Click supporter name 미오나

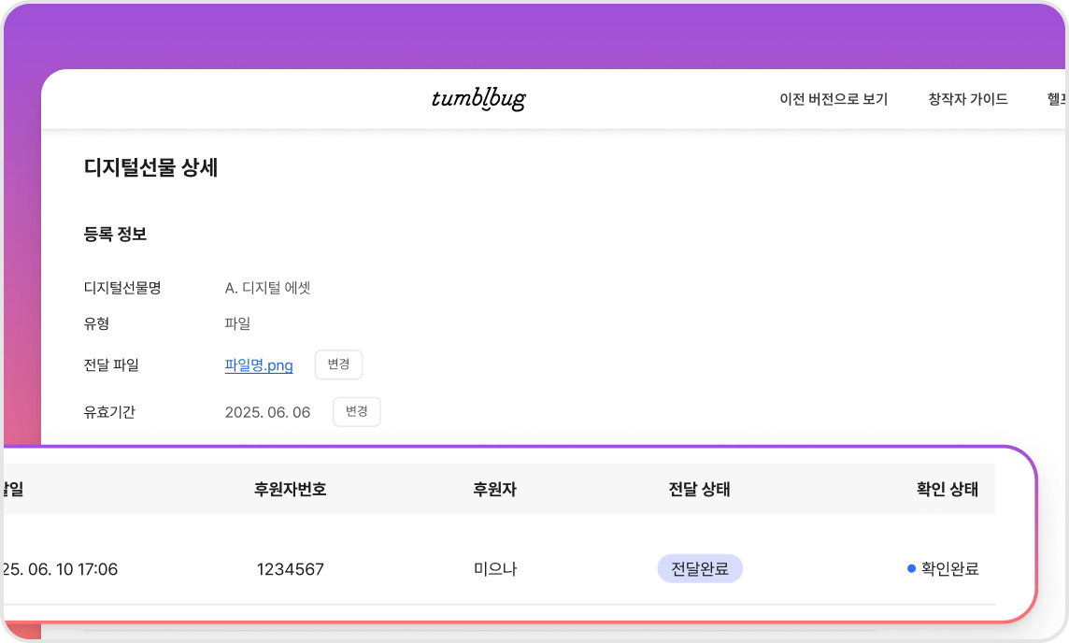click(x=495, y=569)
